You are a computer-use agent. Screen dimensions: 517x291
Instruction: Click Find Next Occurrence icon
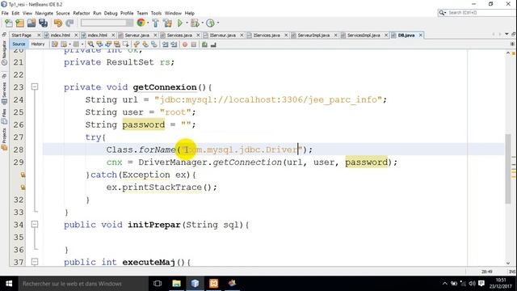coord(108,44)
